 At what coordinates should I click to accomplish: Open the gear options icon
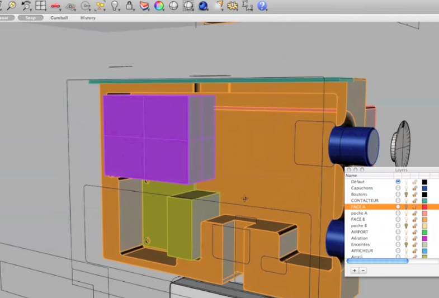[233, 6]
